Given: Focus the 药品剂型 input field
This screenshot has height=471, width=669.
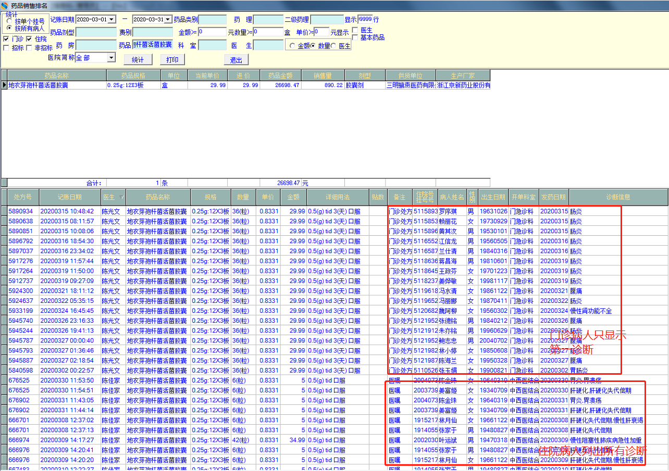Looking at the screenshot, I should coord(96,32).
